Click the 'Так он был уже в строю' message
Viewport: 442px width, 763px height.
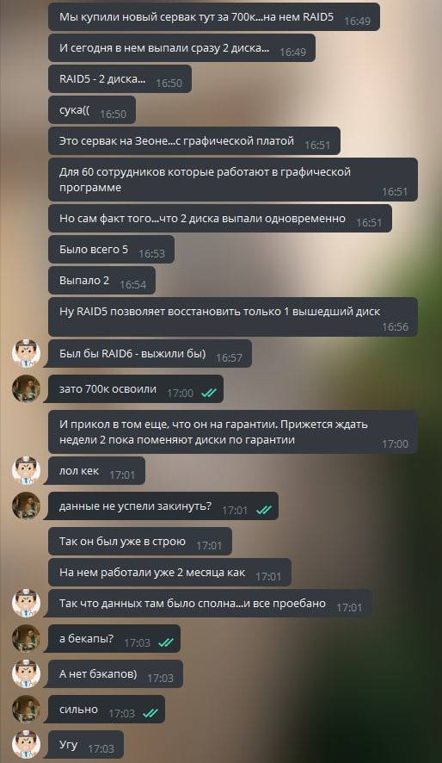tap(140, 541)
